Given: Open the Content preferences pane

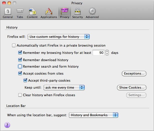Looking at the screenshot, I should tap(32, 13).
